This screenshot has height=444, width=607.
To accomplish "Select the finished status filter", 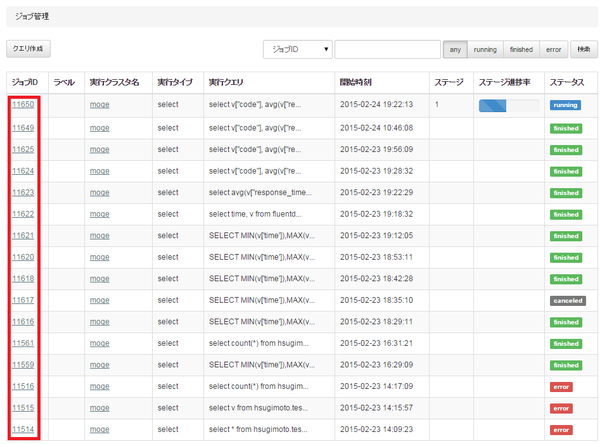I will click(x=521, y=49).
